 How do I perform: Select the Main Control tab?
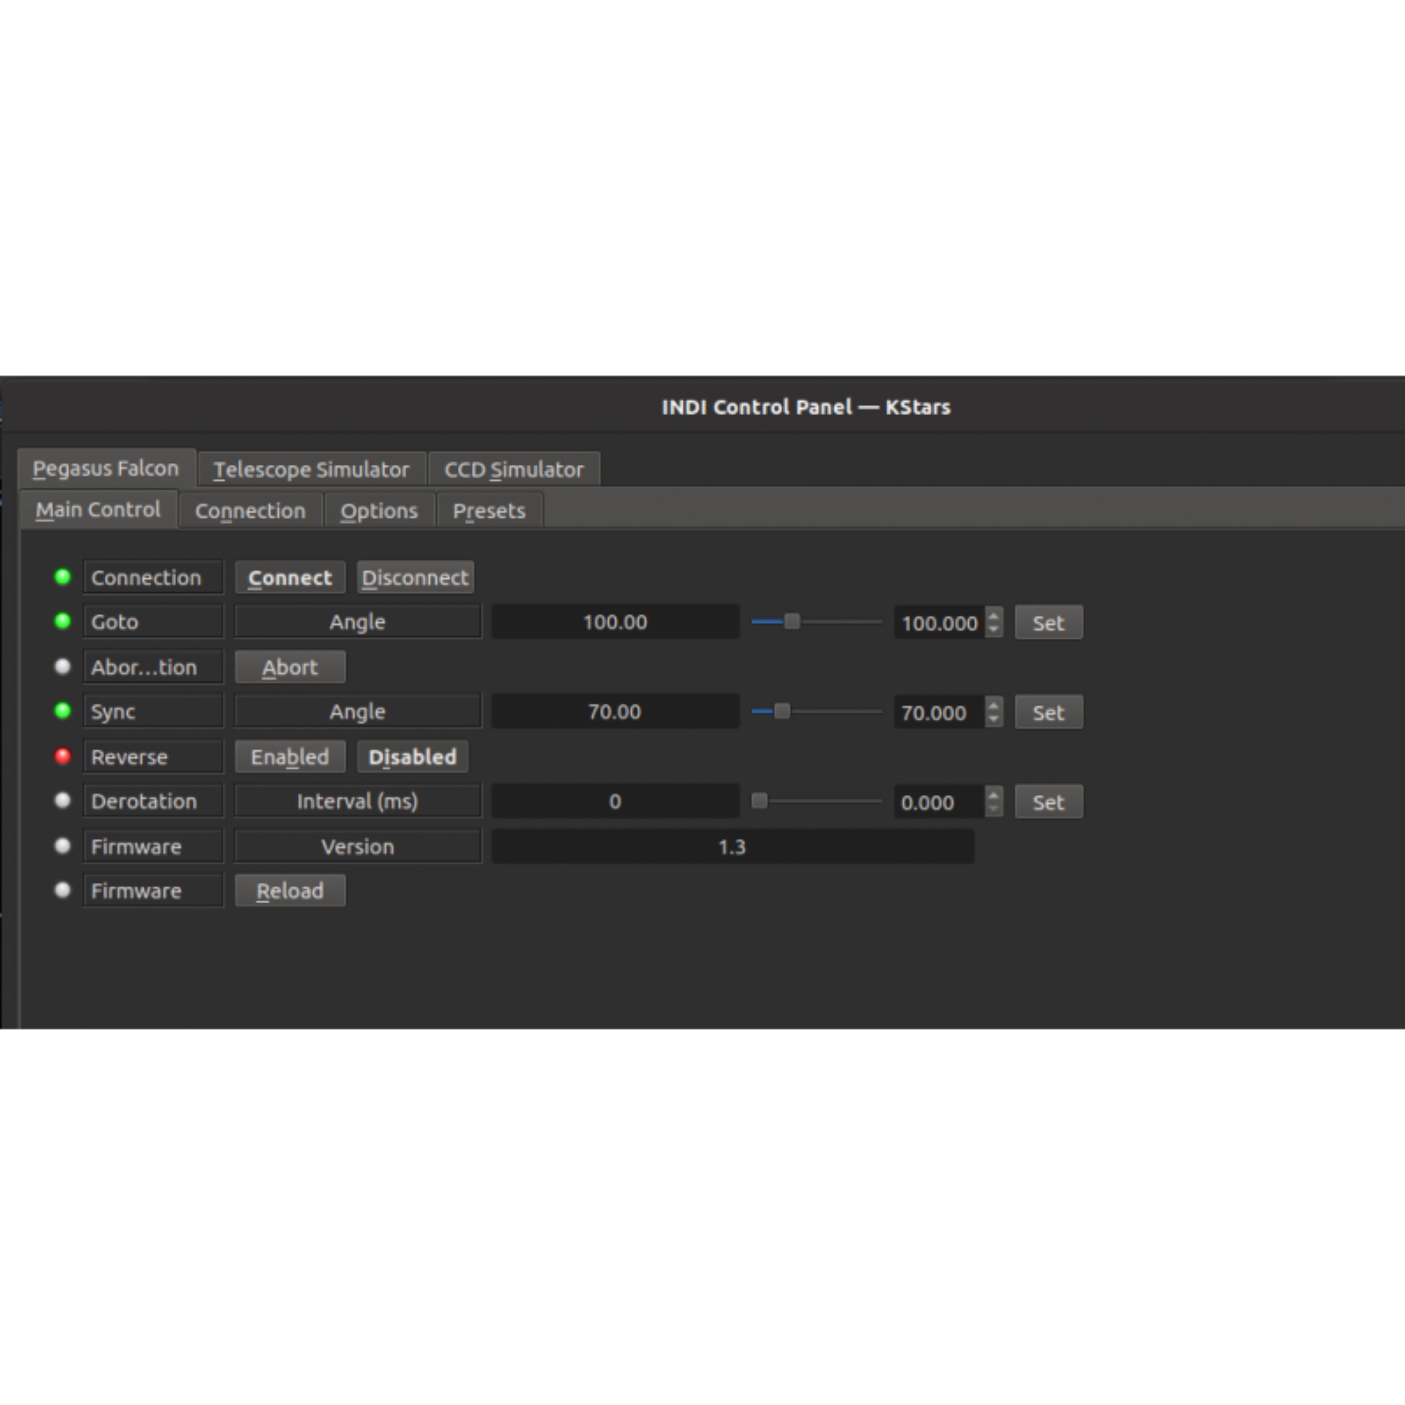coord(98,510)
